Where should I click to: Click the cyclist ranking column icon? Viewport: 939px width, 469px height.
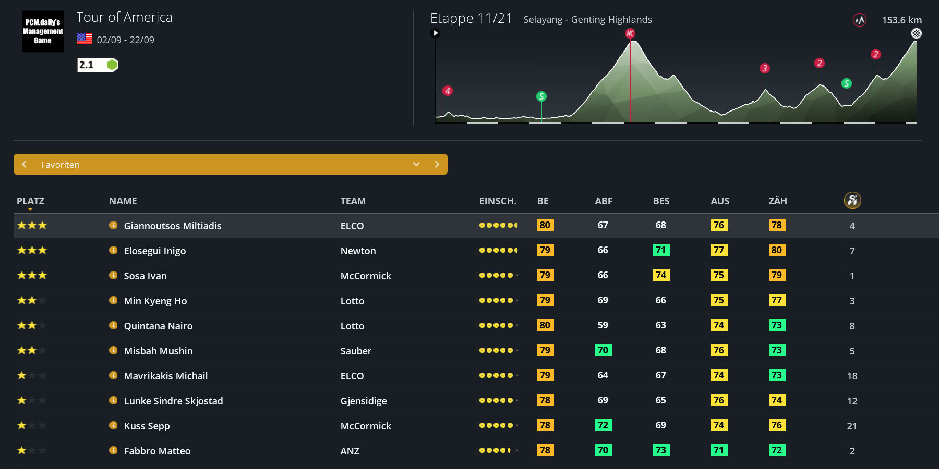coord(852,200)
